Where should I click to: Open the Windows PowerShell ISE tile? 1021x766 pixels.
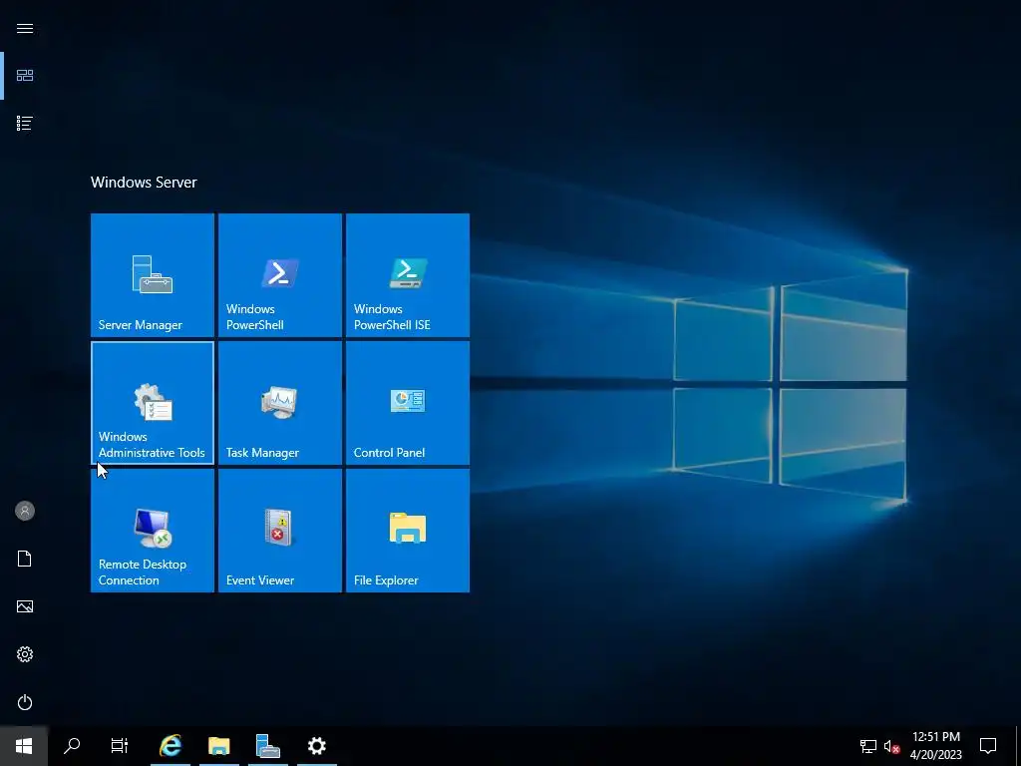tap(408, 275)
